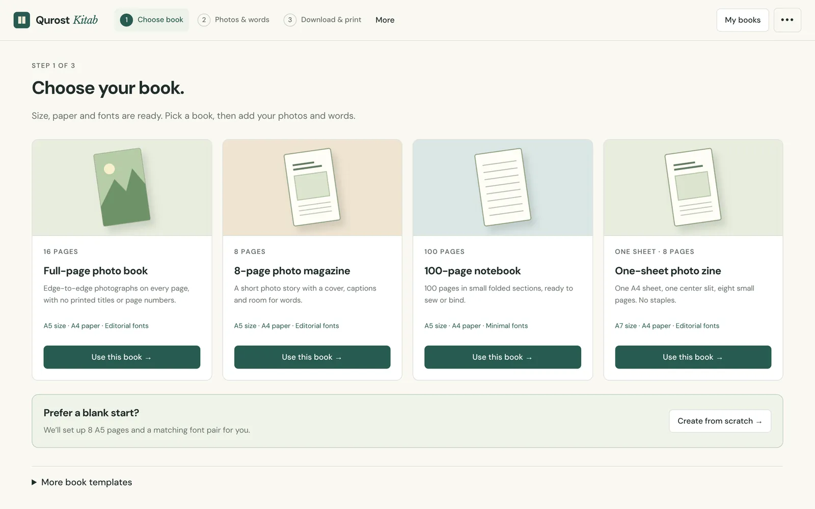
Task: Open My books
Action: tap(742, 20)
